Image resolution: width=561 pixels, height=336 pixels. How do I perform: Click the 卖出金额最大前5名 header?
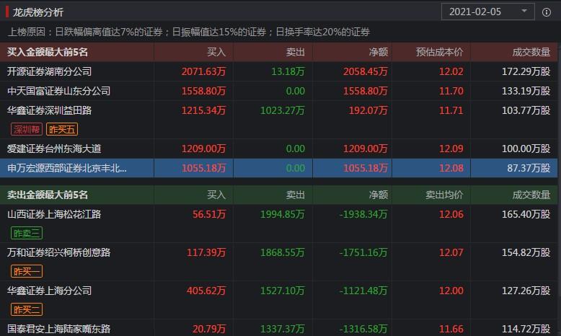pyautogui.click(x=47, y=195)
